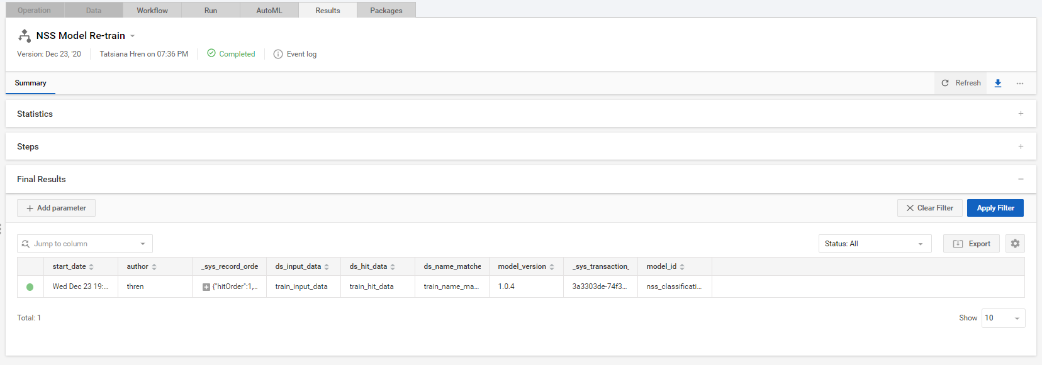The height and width of the screenshot is (365, 1042).
Task: Sort by model_version column arrows
Action: pos(552,267)
